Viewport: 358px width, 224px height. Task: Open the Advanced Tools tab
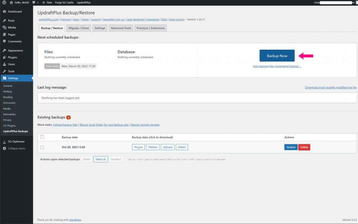pyautogui.click(x=121, y=28)
